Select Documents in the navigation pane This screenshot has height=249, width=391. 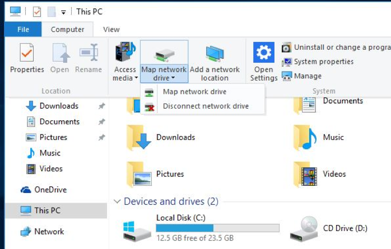click(59, 121)
